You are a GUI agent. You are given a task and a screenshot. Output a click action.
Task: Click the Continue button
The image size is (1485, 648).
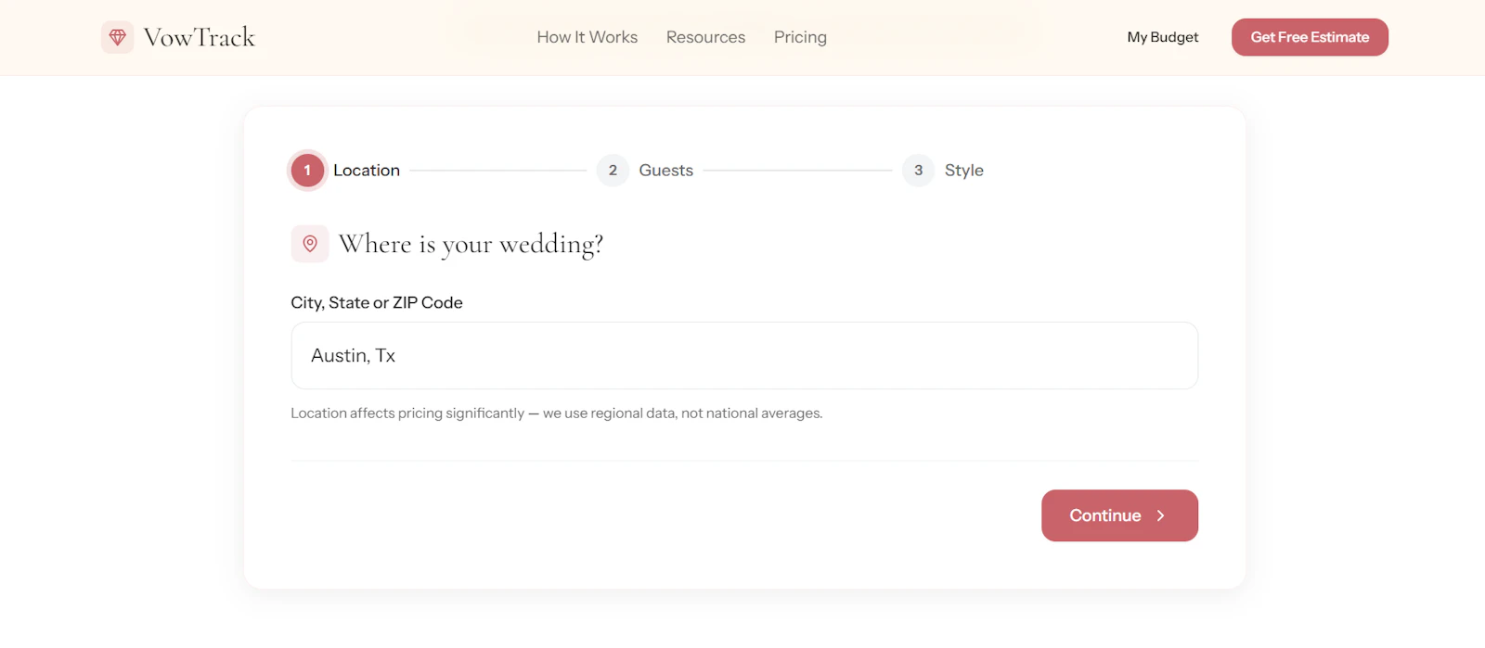click(x=1119, y=515)
